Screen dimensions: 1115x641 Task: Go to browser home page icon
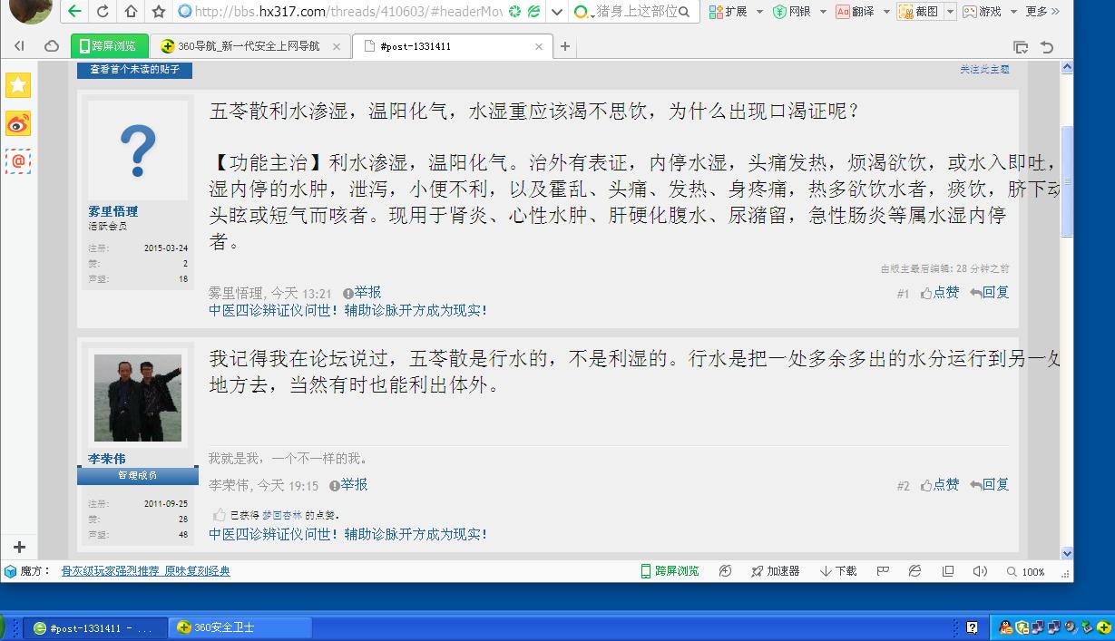coord(131,12)
